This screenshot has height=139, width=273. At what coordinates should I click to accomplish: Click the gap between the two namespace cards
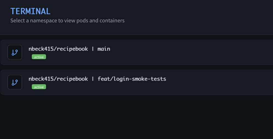(136, 67)
